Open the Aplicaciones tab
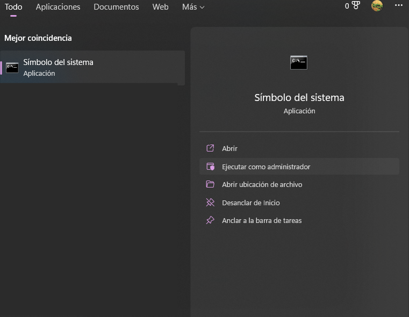Viewport: 409px width, 317px height. [x=58, y=7]
